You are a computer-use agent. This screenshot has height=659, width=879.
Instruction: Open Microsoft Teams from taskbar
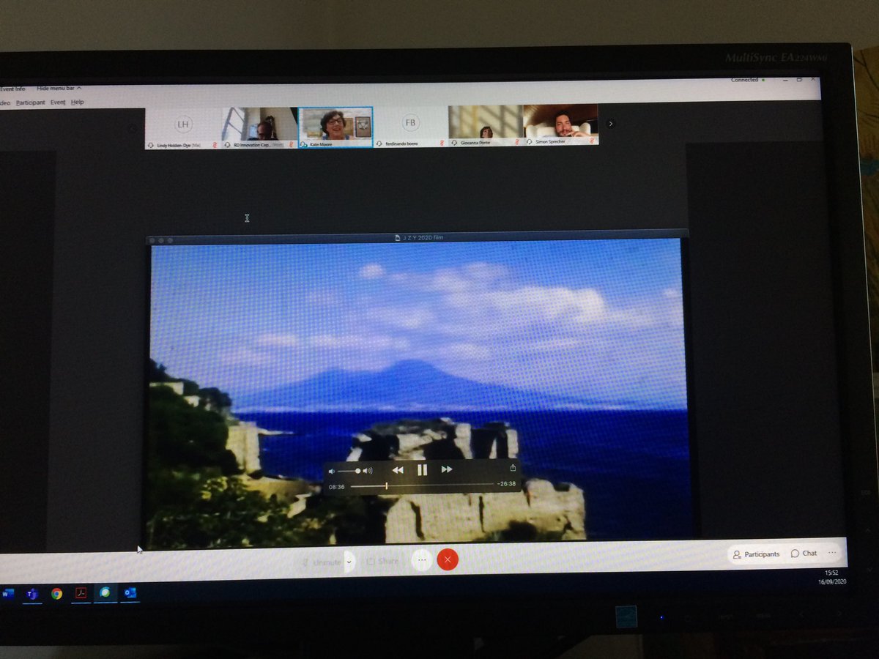click(x=32, y=594)
